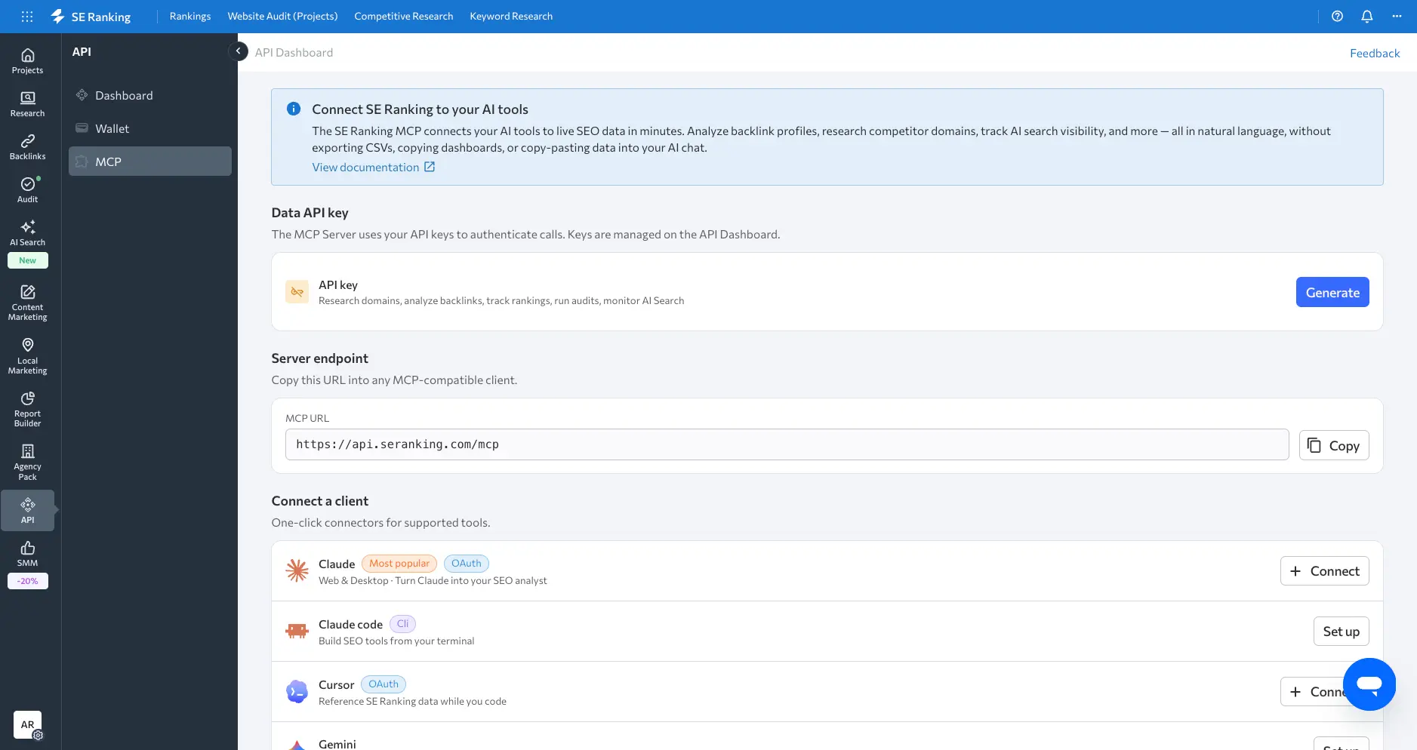Screen dimensions: 1417x750
Task: Go to Projects in the sidebar
Action: coord(27,61)
